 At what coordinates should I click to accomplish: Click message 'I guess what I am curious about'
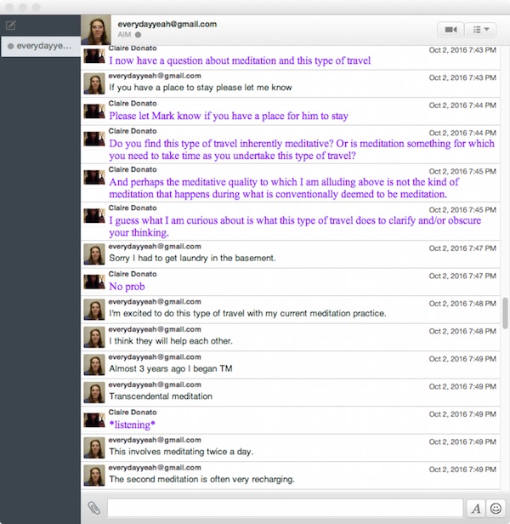tap(295, 226)
